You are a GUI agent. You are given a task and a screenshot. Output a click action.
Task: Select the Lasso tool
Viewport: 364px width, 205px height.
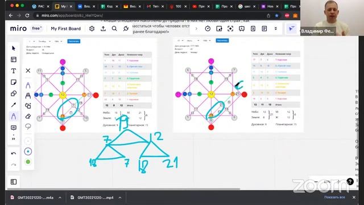tap(28, 126)
